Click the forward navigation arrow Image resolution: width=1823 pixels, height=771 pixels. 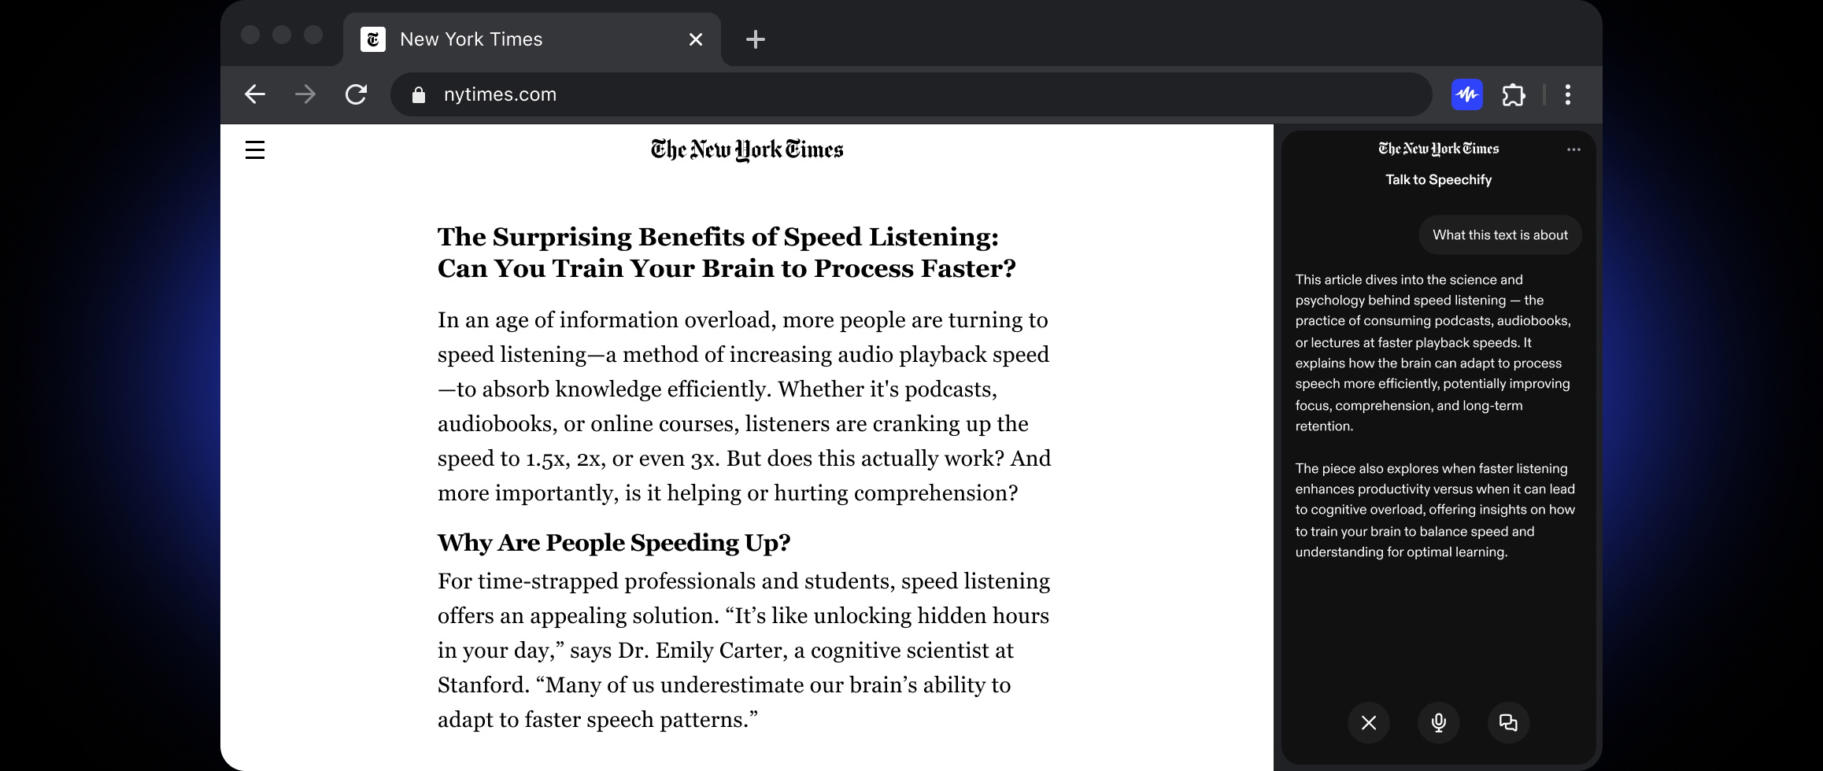click(305, 94)
